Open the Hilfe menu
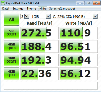The image size is (101, 92). [x=42, y=9]
